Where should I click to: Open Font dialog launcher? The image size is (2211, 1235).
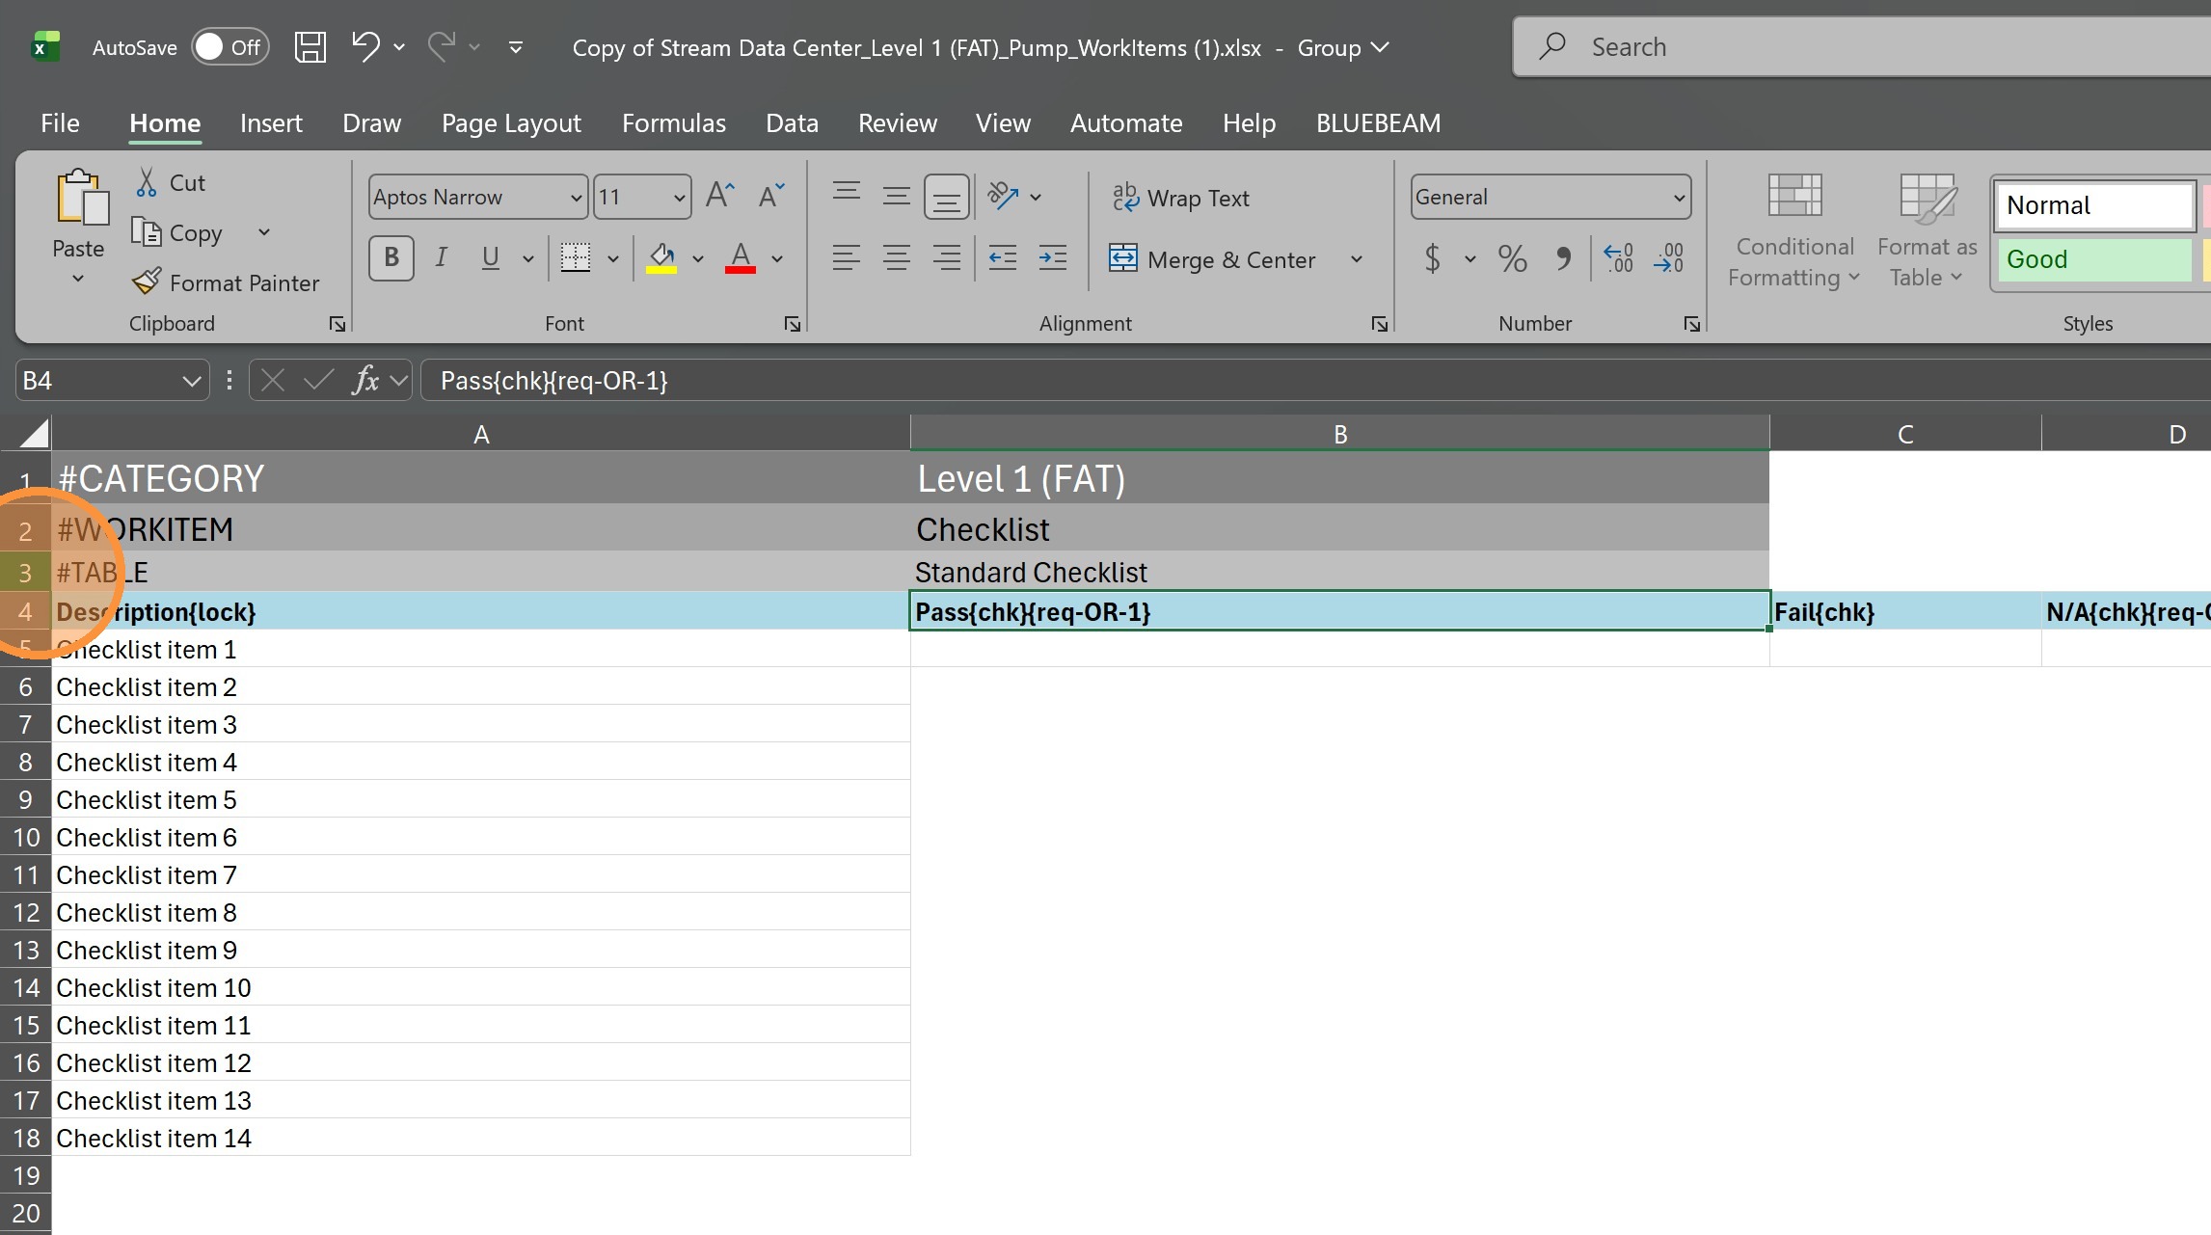[793, 325]
